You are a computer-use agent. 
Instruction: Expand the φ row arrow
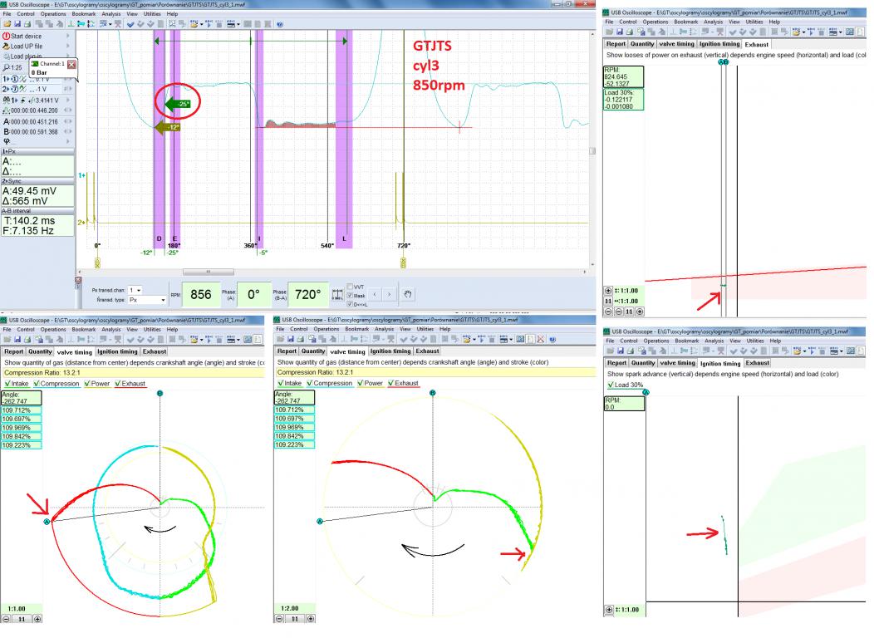69,141
